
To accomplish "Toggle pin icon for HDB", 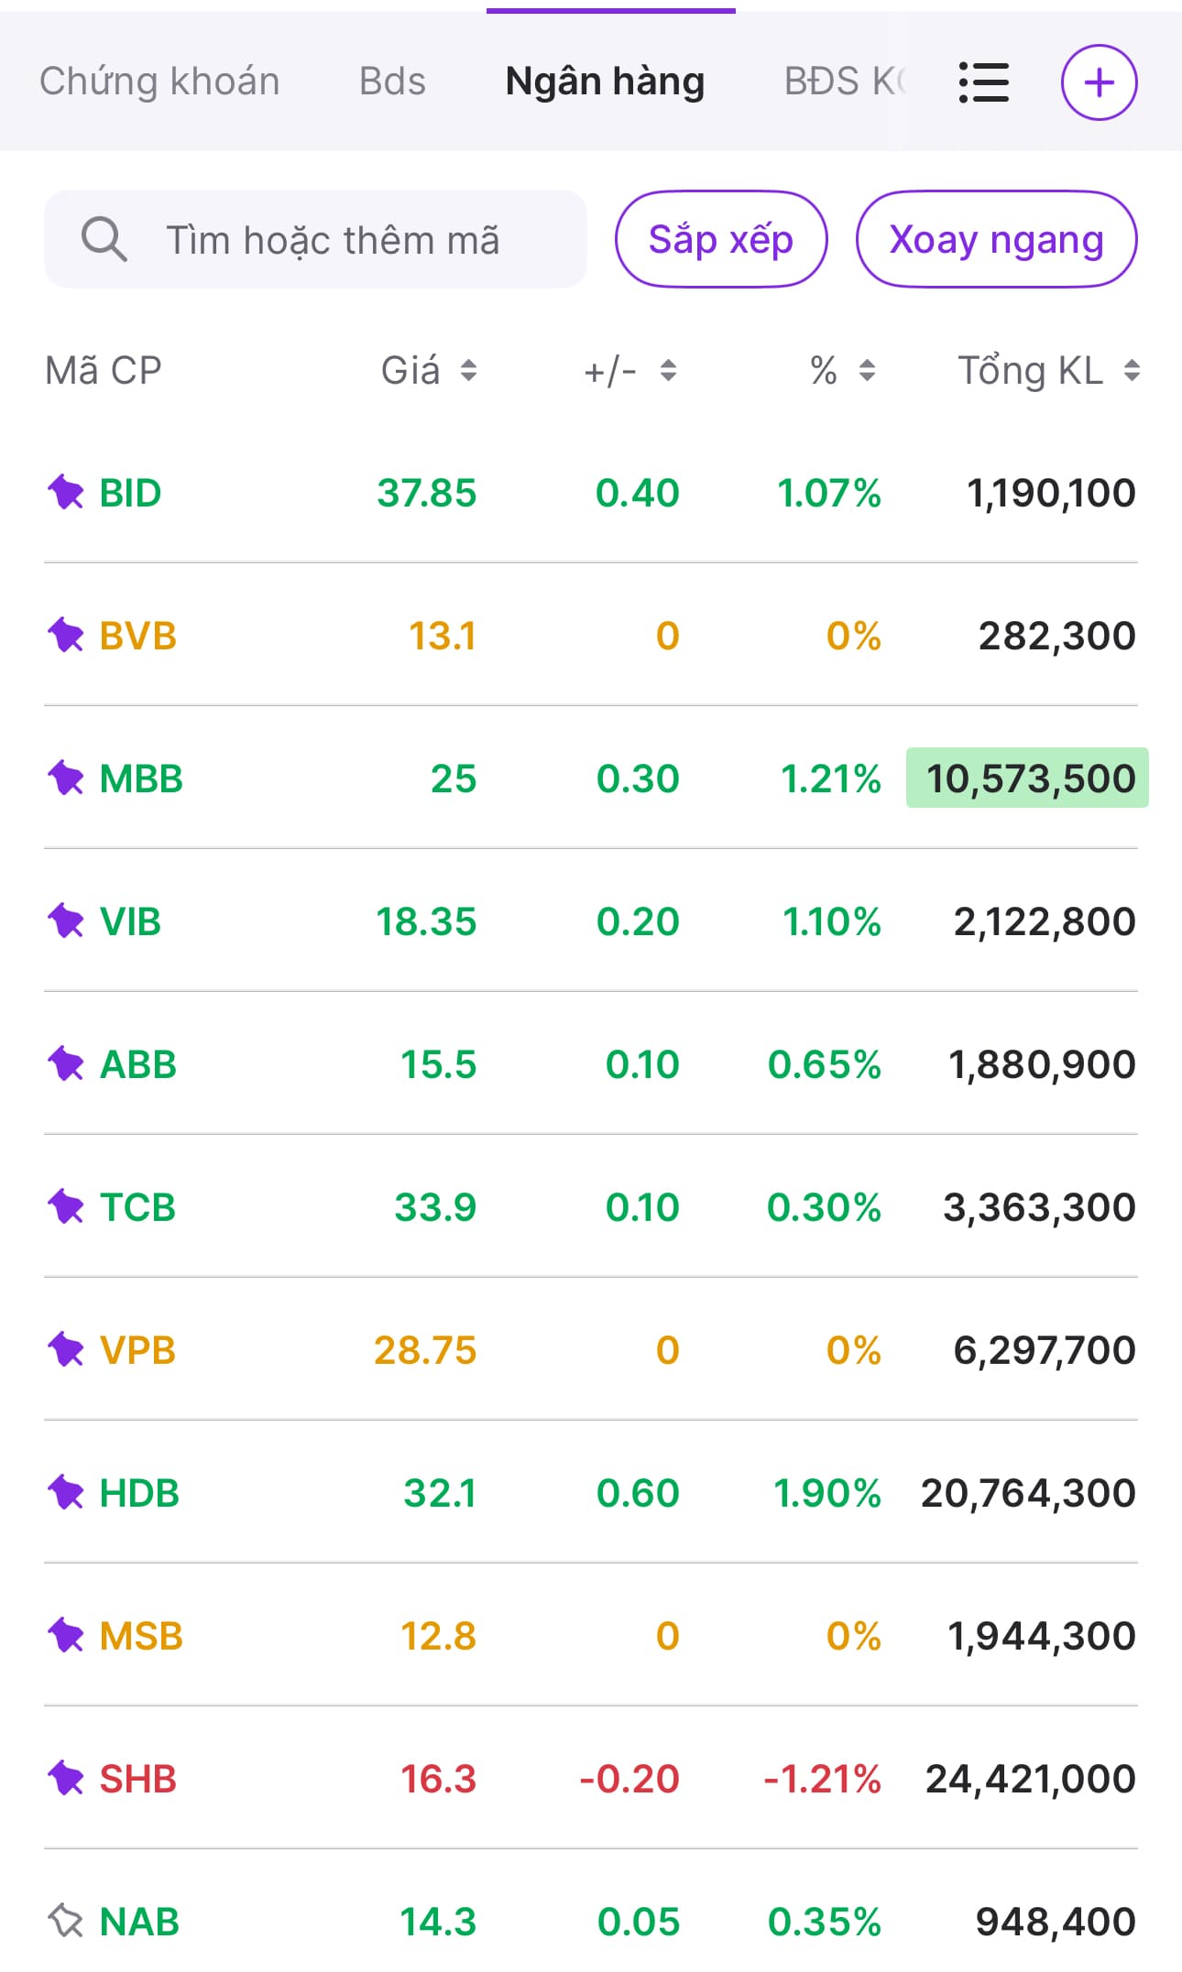I will pos(66,1492).
